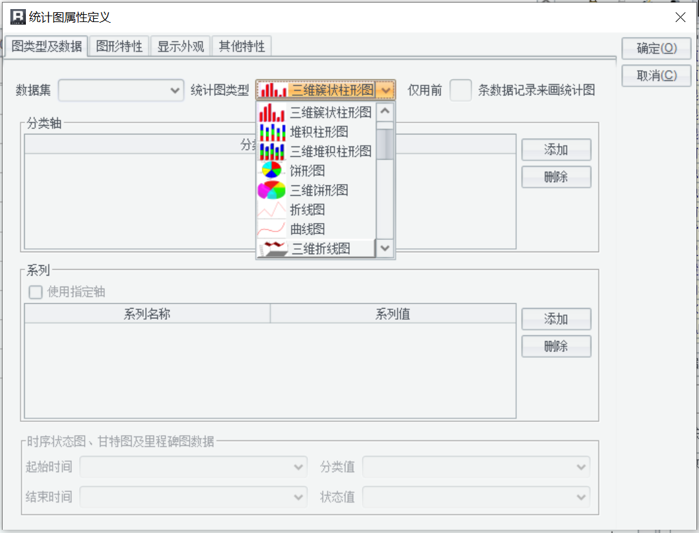
Task: Select 曲线图 chart type
Action: [316, 229]
